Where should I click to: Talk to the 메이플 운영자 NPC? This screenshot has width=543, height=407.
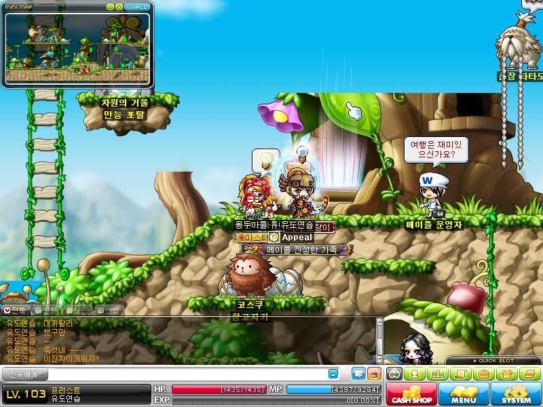tap(433, 195)
